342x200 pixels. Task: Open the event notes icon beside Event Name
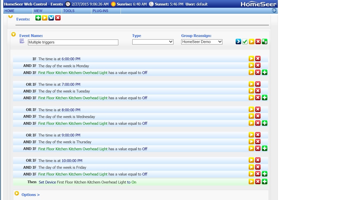pos(22,41)
